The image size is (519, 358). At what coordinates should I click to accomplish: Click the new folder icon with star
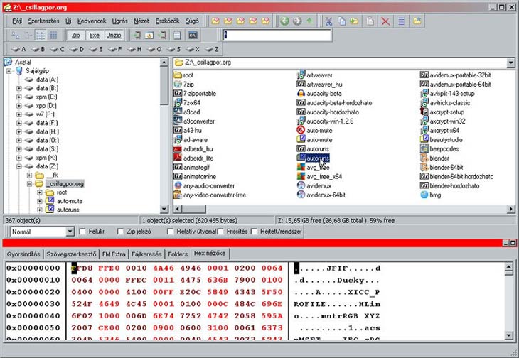(417, 21)
